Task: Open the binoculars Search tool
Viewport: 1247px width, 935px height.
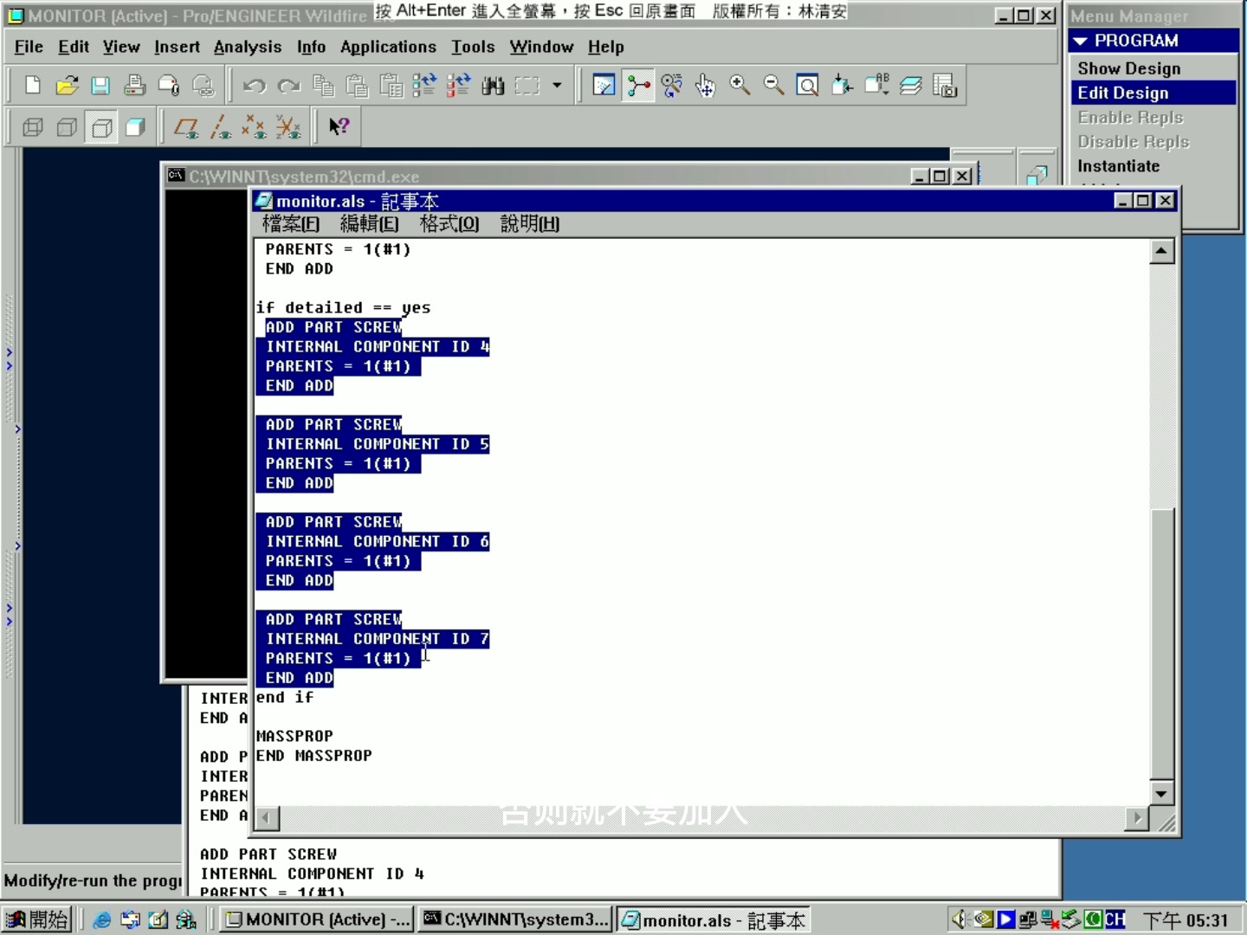Action: [x=493, y=85]
